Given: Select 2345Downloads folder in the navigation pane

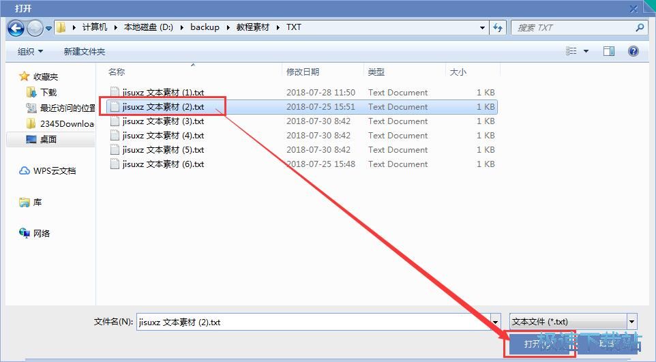Looking at the screenshot, I should click(x=67, y=123).
